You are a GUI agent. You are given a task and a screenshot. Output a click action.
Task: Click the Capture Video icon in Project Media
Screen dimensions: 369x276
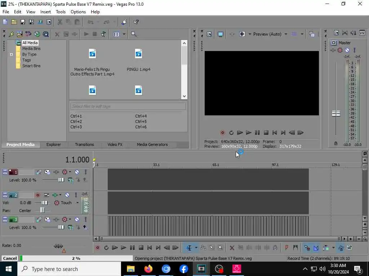coord(28,34)
